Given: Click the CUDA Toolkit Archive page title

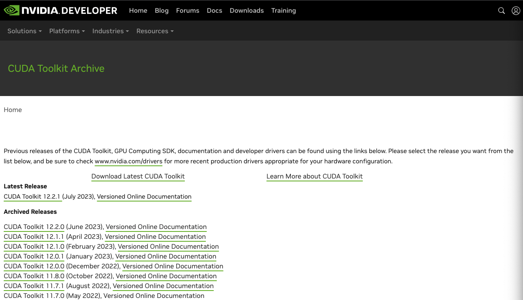Looking at the screenshot, I should [56, 69].
